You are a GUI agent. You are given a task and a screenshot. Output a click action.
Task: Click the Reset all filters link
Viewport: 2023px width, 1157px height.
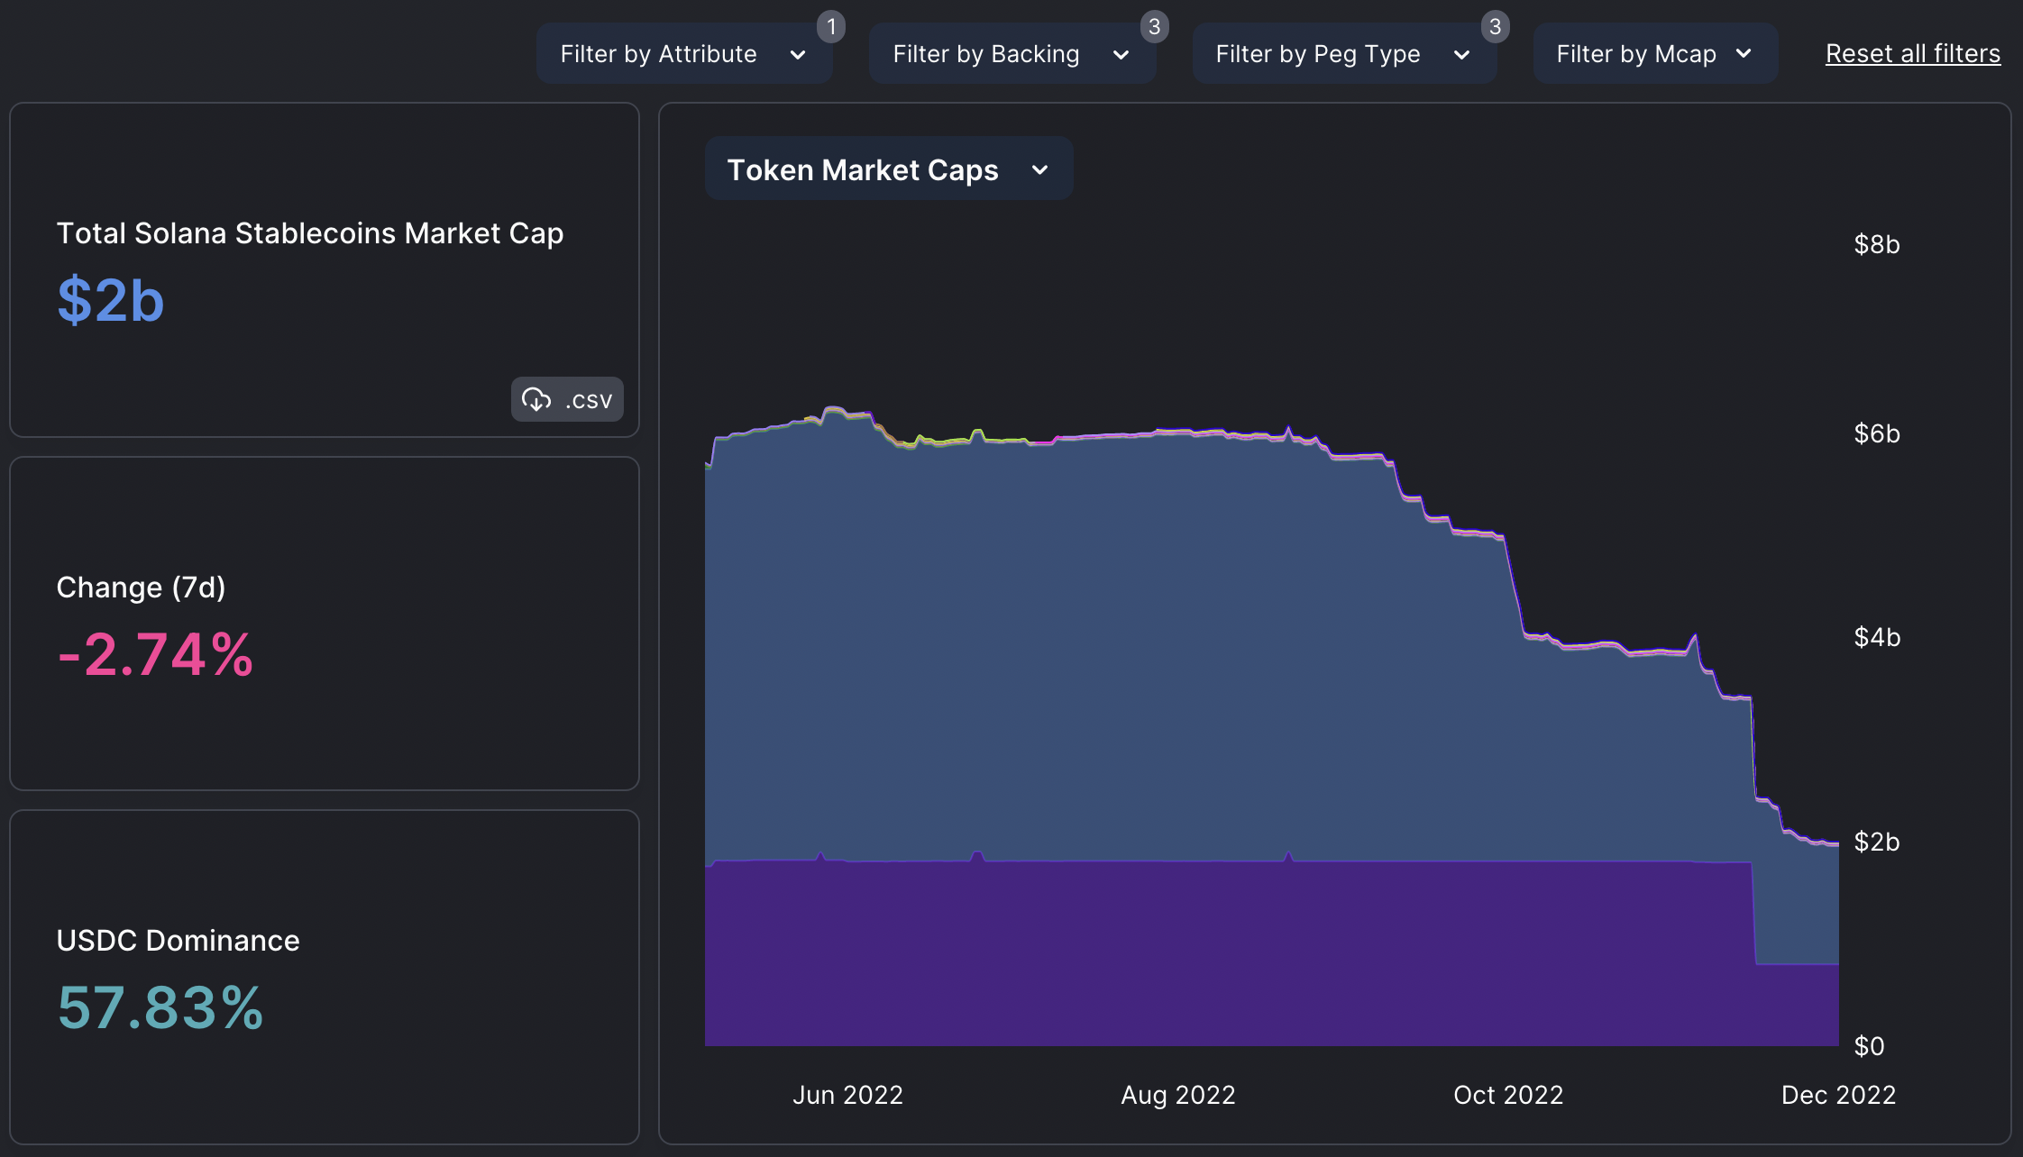(x=1912, y=54)
